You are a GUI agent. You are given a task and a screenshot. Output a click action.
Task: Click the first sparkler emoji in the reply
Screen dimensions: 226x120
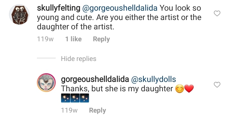click(x=66, y=98)
